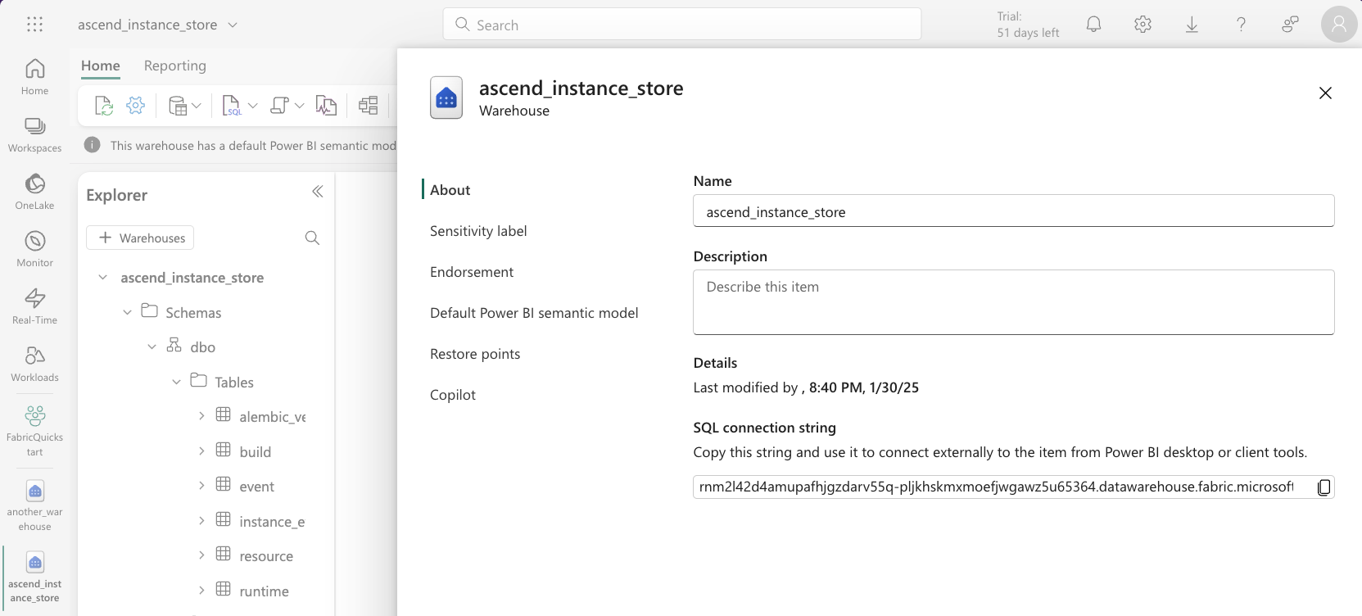Image resolution: width=1362 pixels, height=616 pixels.
Task: Open FabricQuickstart workspace in left rail
Action: (x=34, y=430)
